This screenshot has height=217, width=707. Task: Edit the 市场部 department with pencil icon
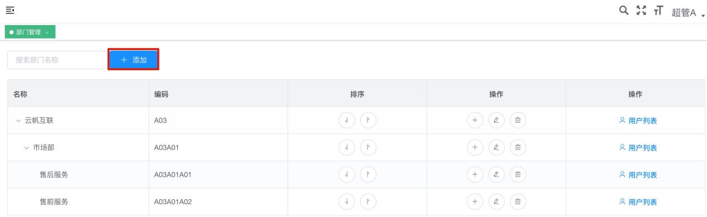click(496, 148)
